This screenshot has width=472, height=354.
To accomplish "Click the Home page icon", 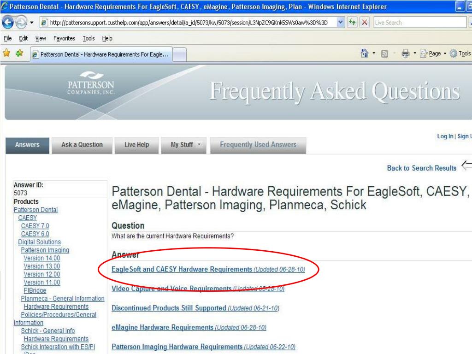I will tap(364, 53).
